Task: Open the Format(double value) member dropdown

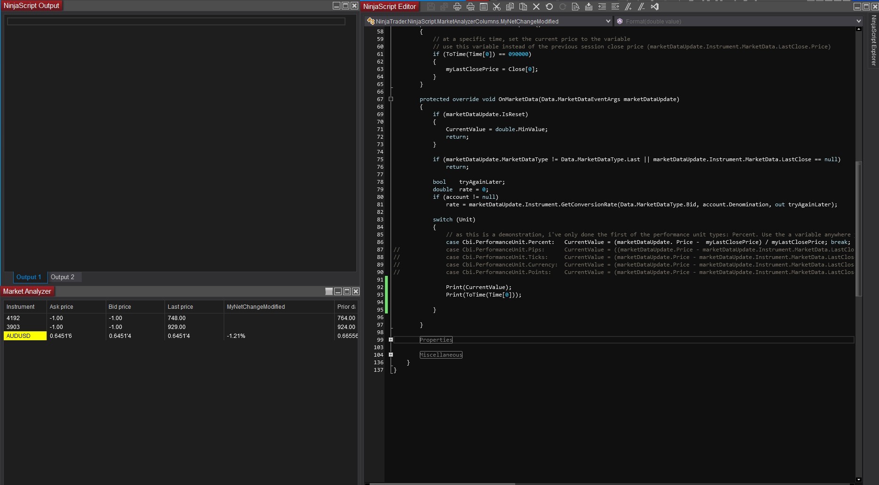Action: pyautogui.click(x=858, y=21)
